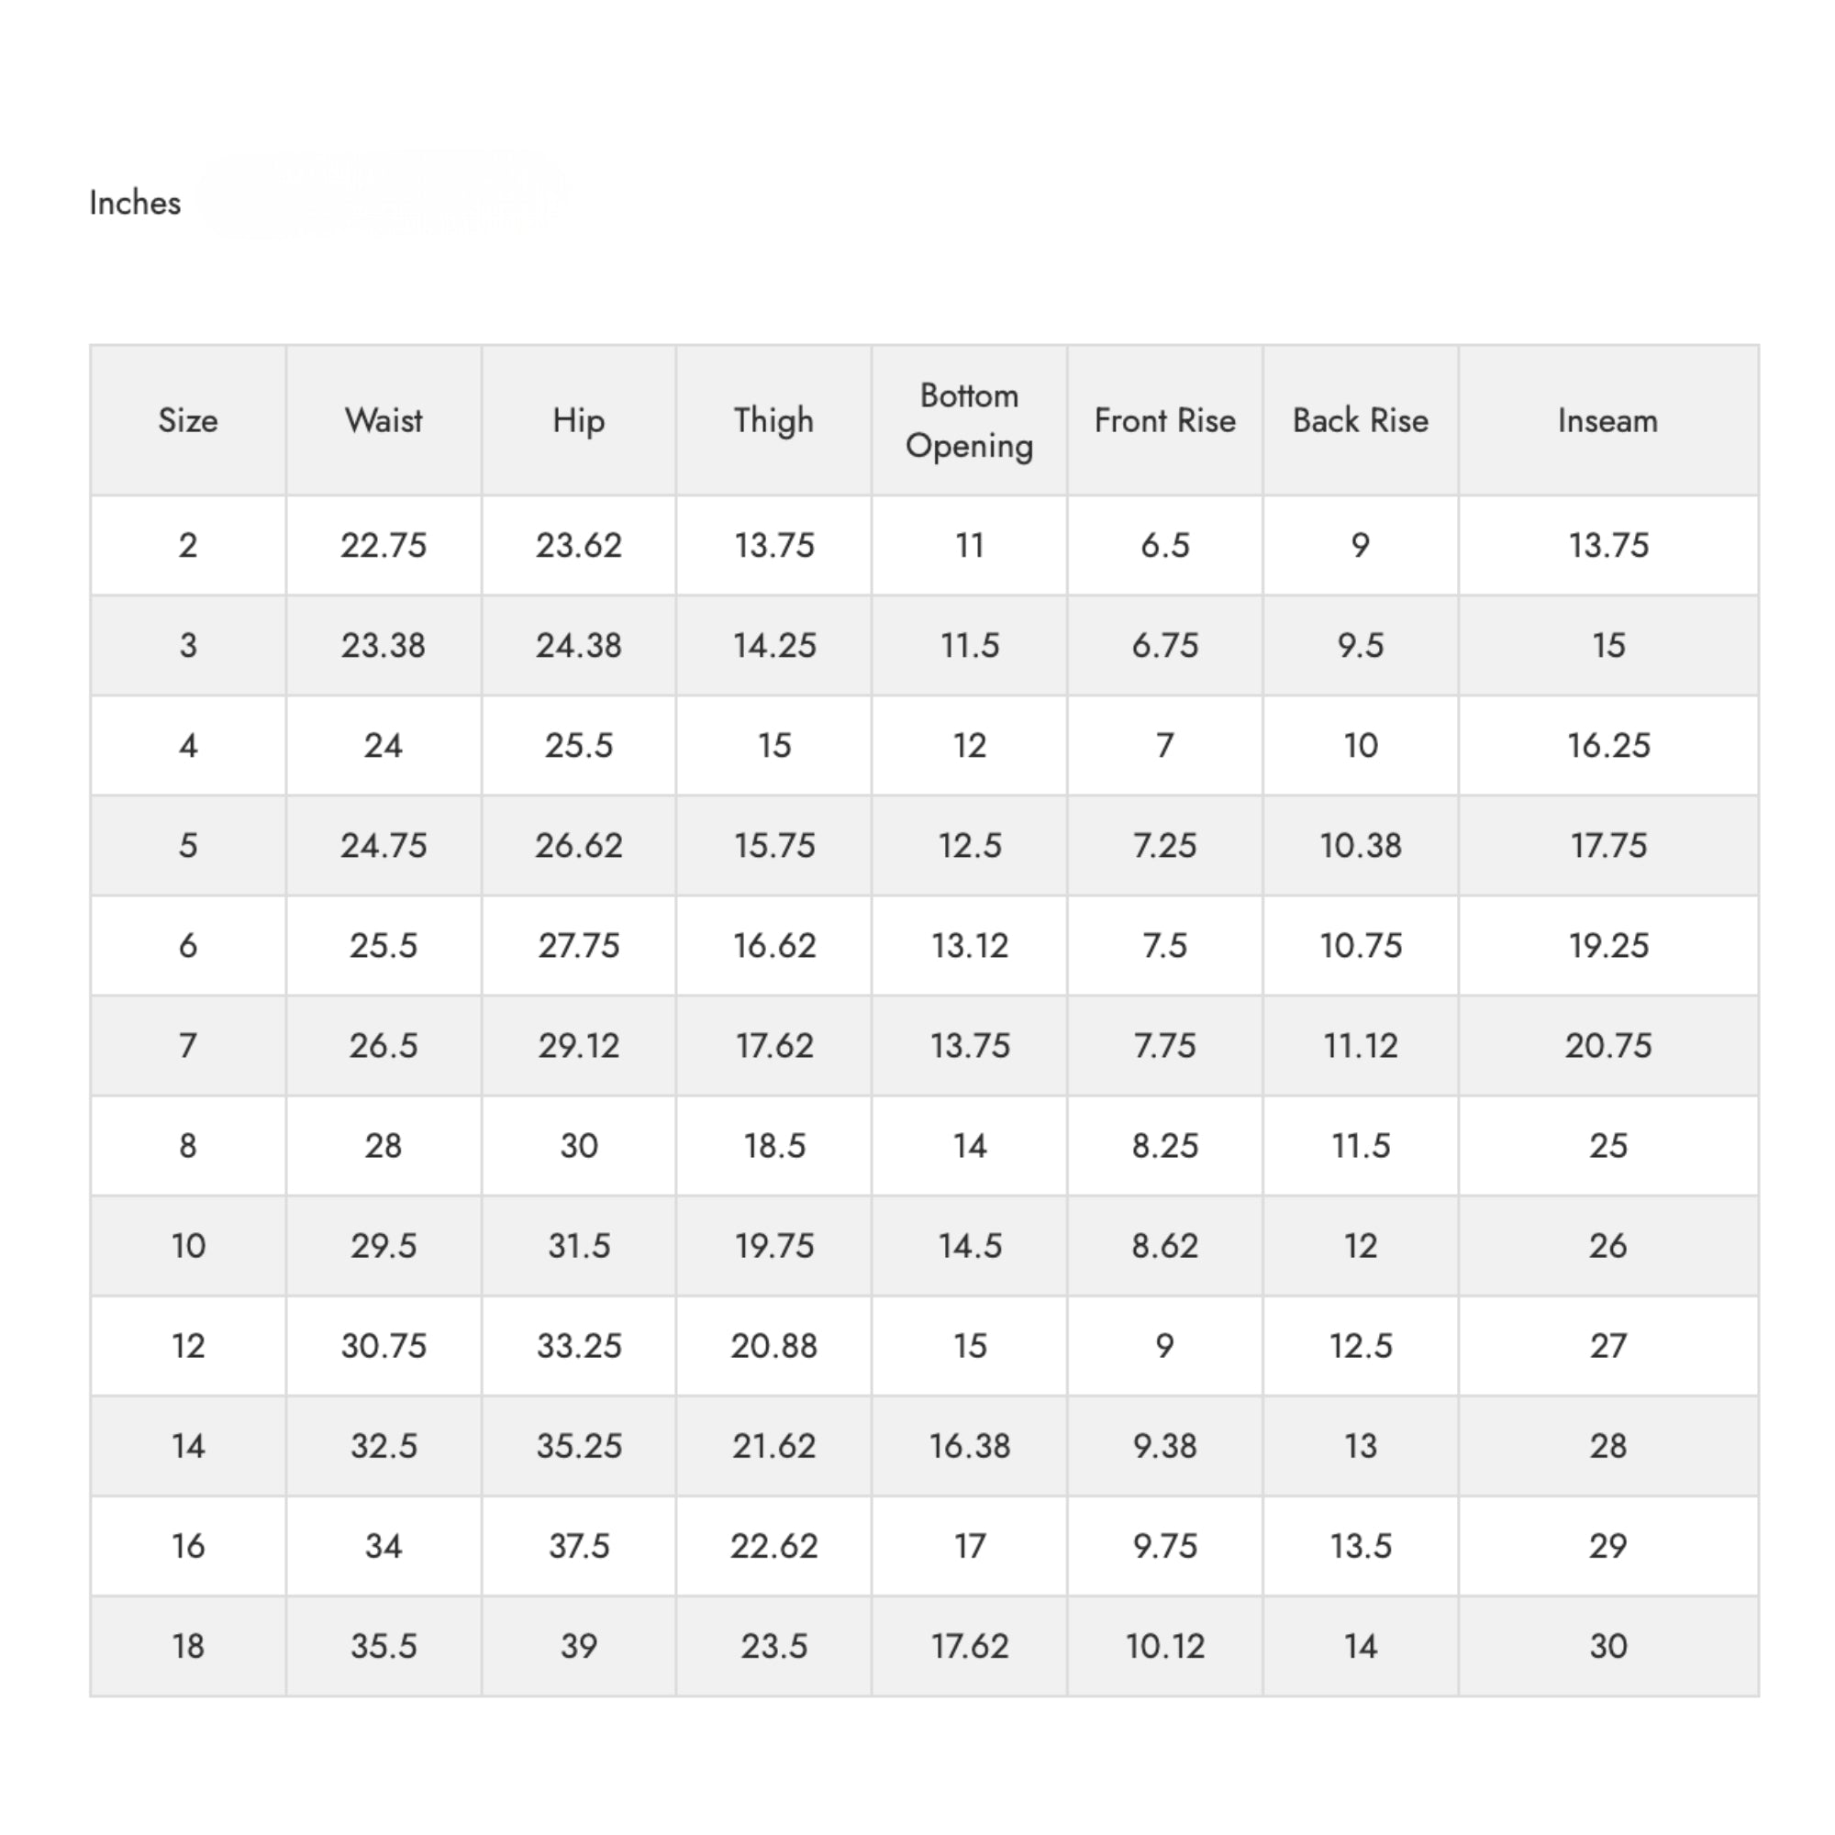Click the Back Rise column header

click(1360, 420)
